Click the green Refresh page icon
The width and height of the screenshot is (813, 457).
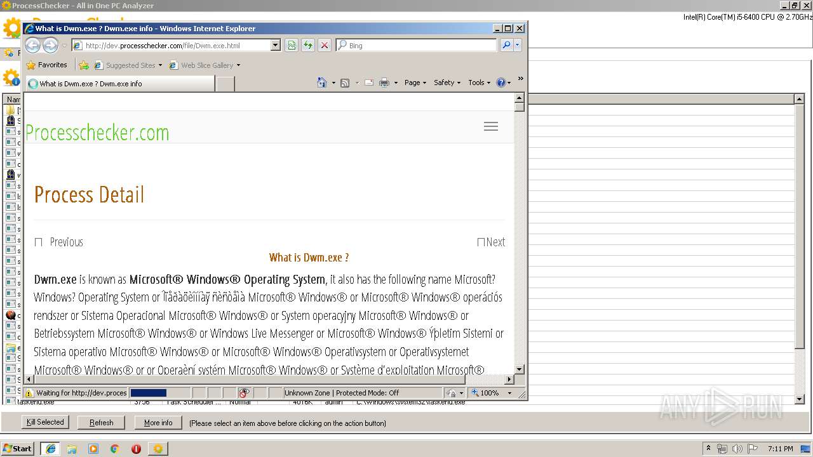(308, 45)
